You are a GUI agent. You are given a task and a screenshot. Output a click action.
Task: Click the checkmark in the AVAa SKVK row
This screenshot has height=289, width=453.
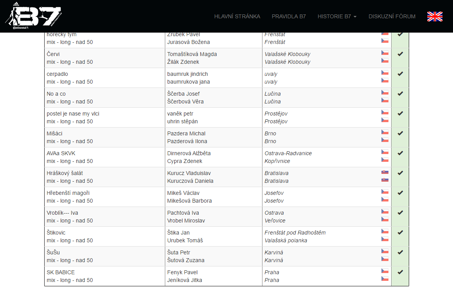400,153
